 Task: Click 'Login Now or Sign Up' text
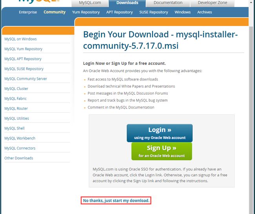tap(124, 63)
